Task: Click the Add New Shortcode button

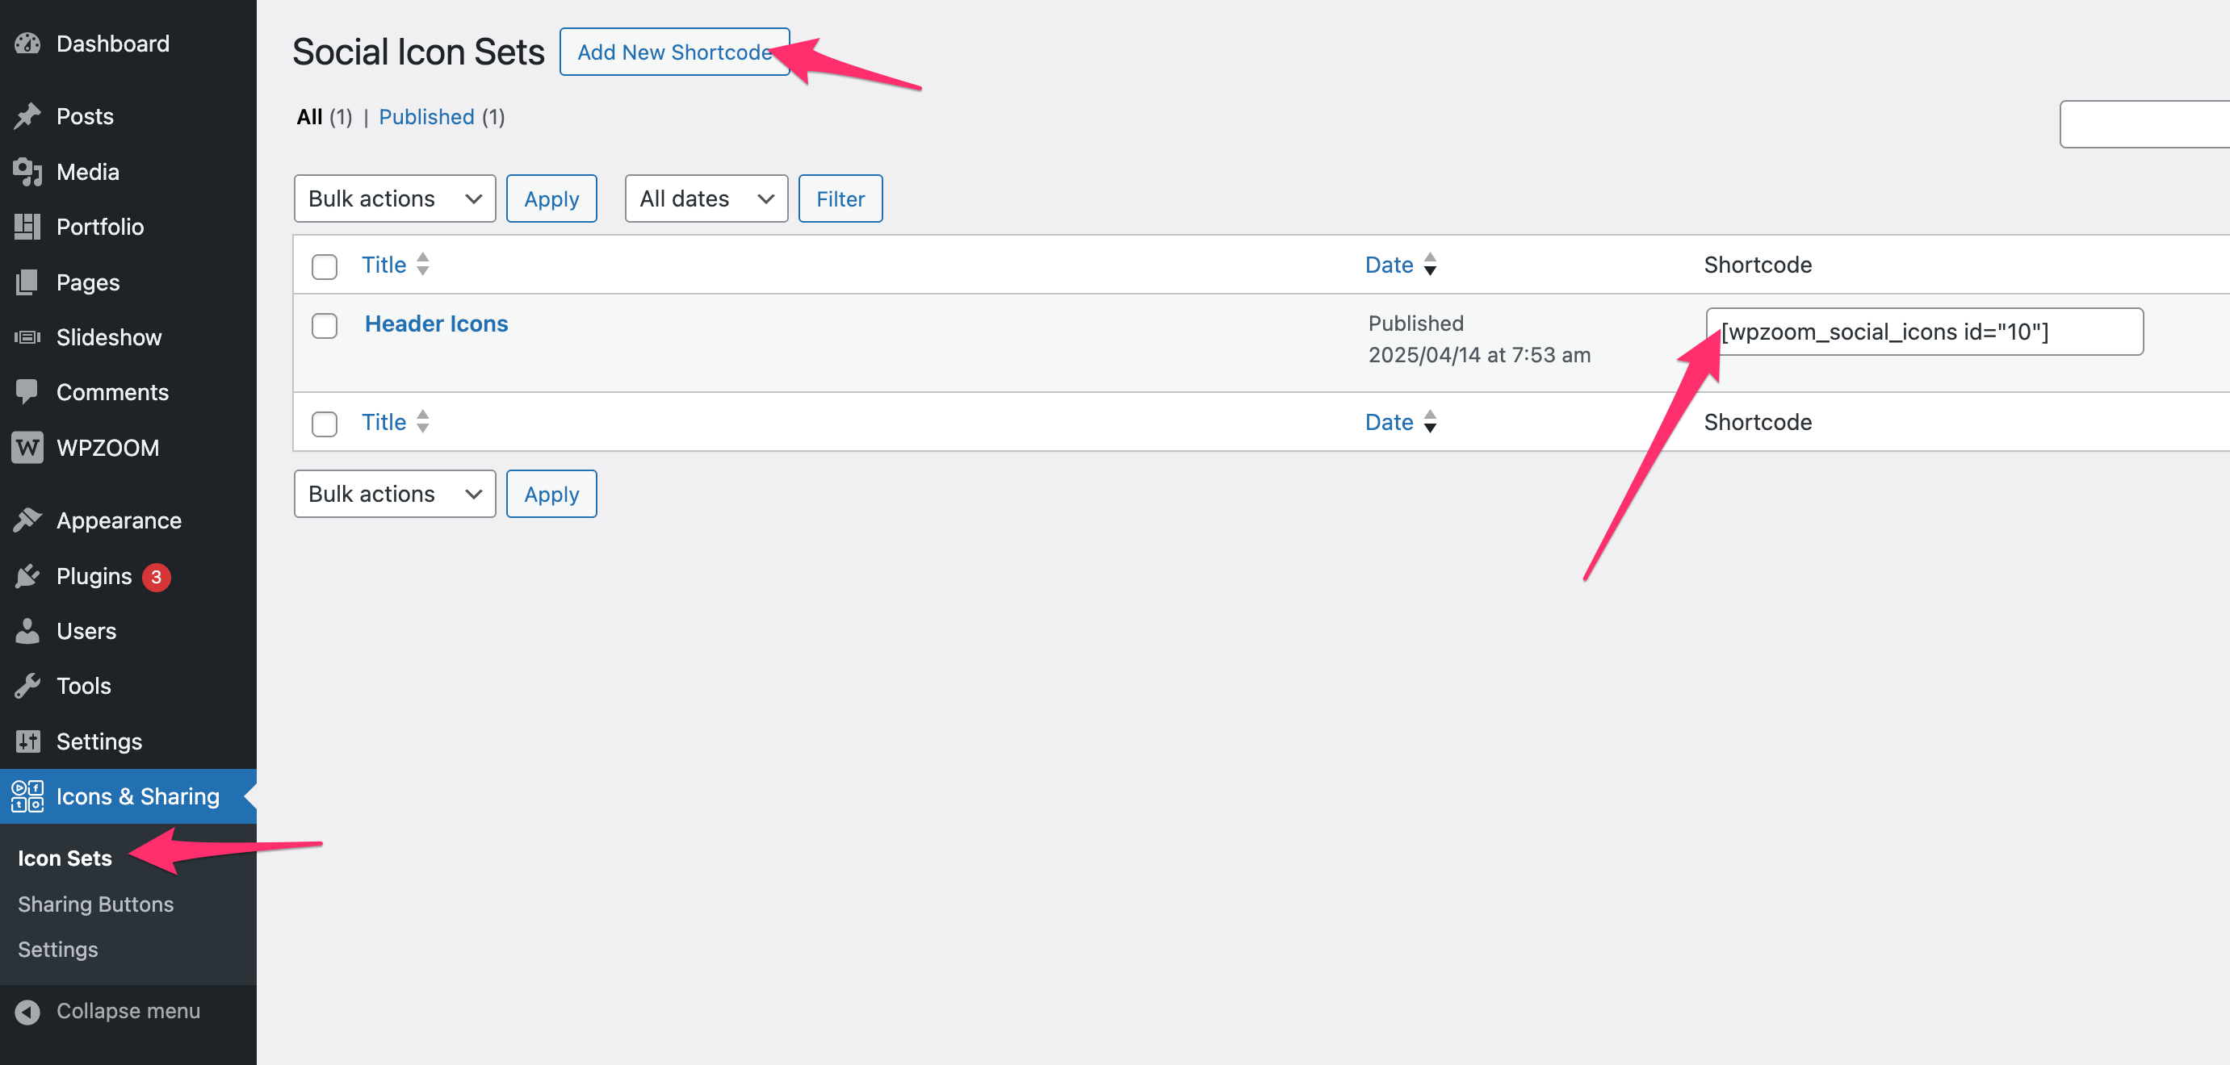Action: tap(674, 52)
